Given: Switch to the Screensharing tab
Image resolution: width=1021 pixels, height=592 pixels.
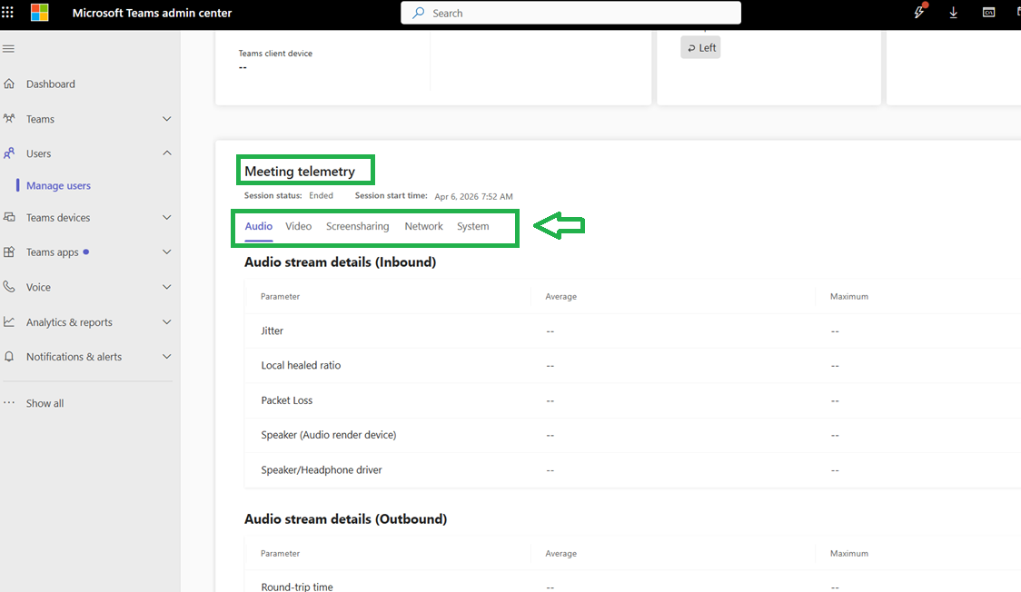Looking at the screenshot, I should (358, 226).
